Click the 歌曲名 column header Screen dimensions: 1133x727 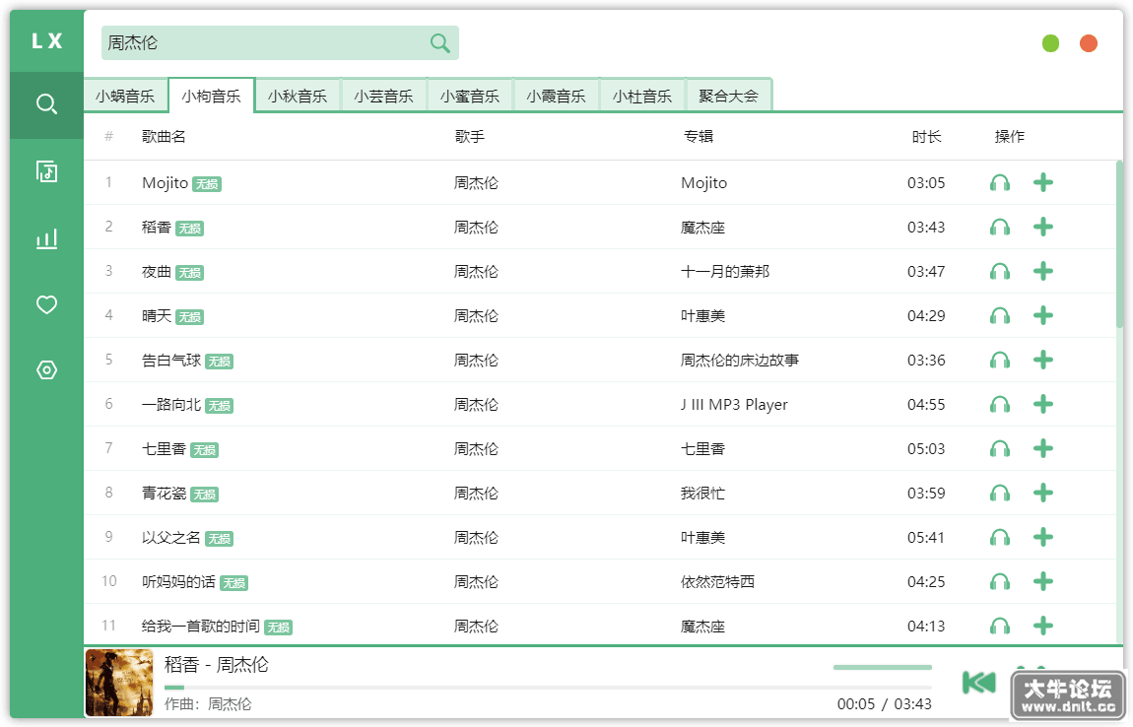coord(164,137)
